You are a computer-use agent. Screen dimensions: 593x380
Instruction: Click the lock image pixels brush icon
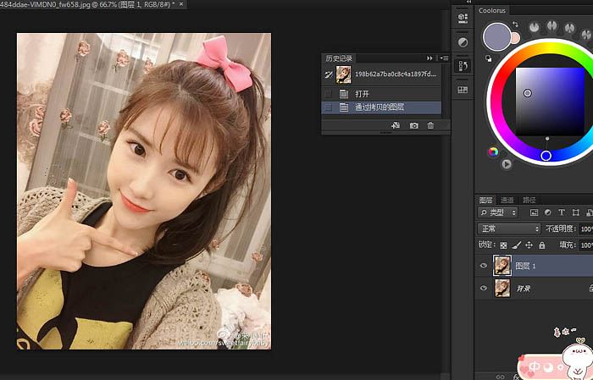click(x=515, y=245)
